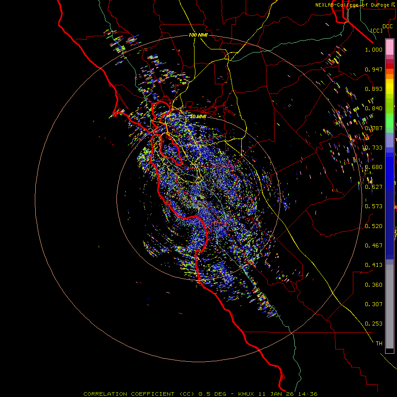Image resolution: width=397 pixels, height=397 pixels.
Task: Click the KMUX station identifier in footer
Action: point(246,394)
